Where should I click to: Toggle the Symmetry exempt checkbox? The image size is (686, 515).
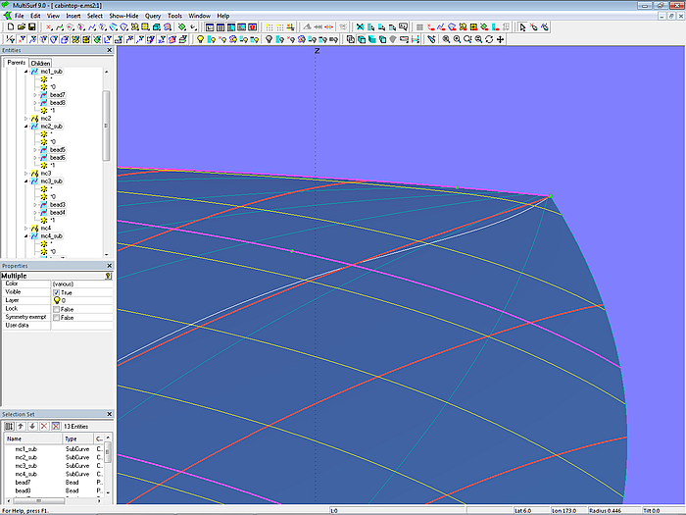pyautogui.click(x=56, y=317)
